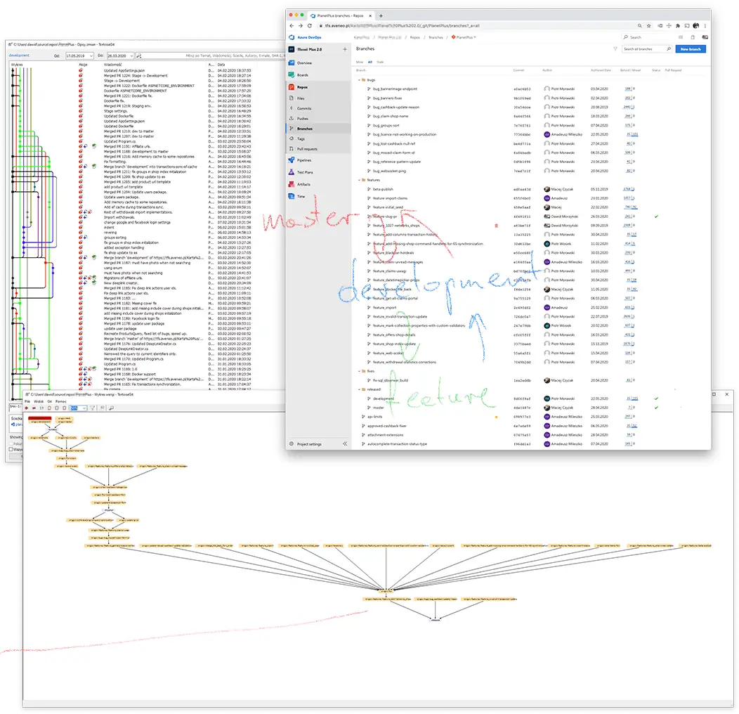
Task: Click the development link in TortoiseGit log
Action: 20,56
